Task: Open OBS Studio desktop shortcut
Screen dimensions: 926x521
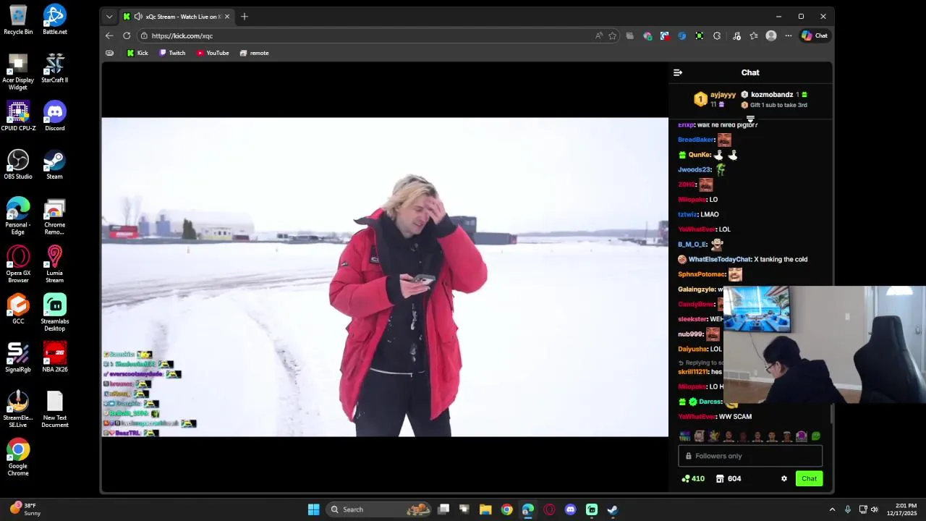Action: (x=18, y=164)
